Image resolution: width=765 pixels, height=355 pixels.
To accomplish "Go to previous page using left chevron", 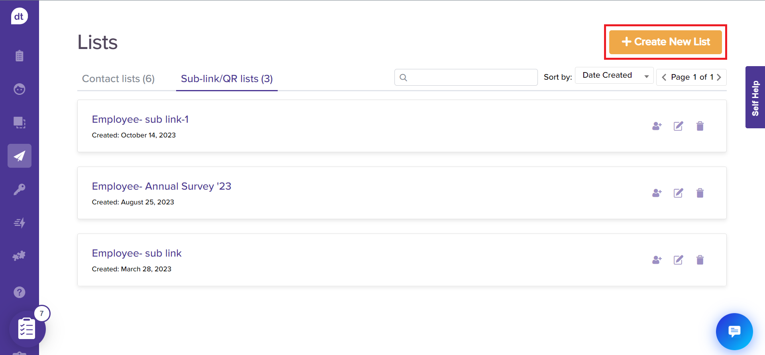I will (x=664, y=77).
